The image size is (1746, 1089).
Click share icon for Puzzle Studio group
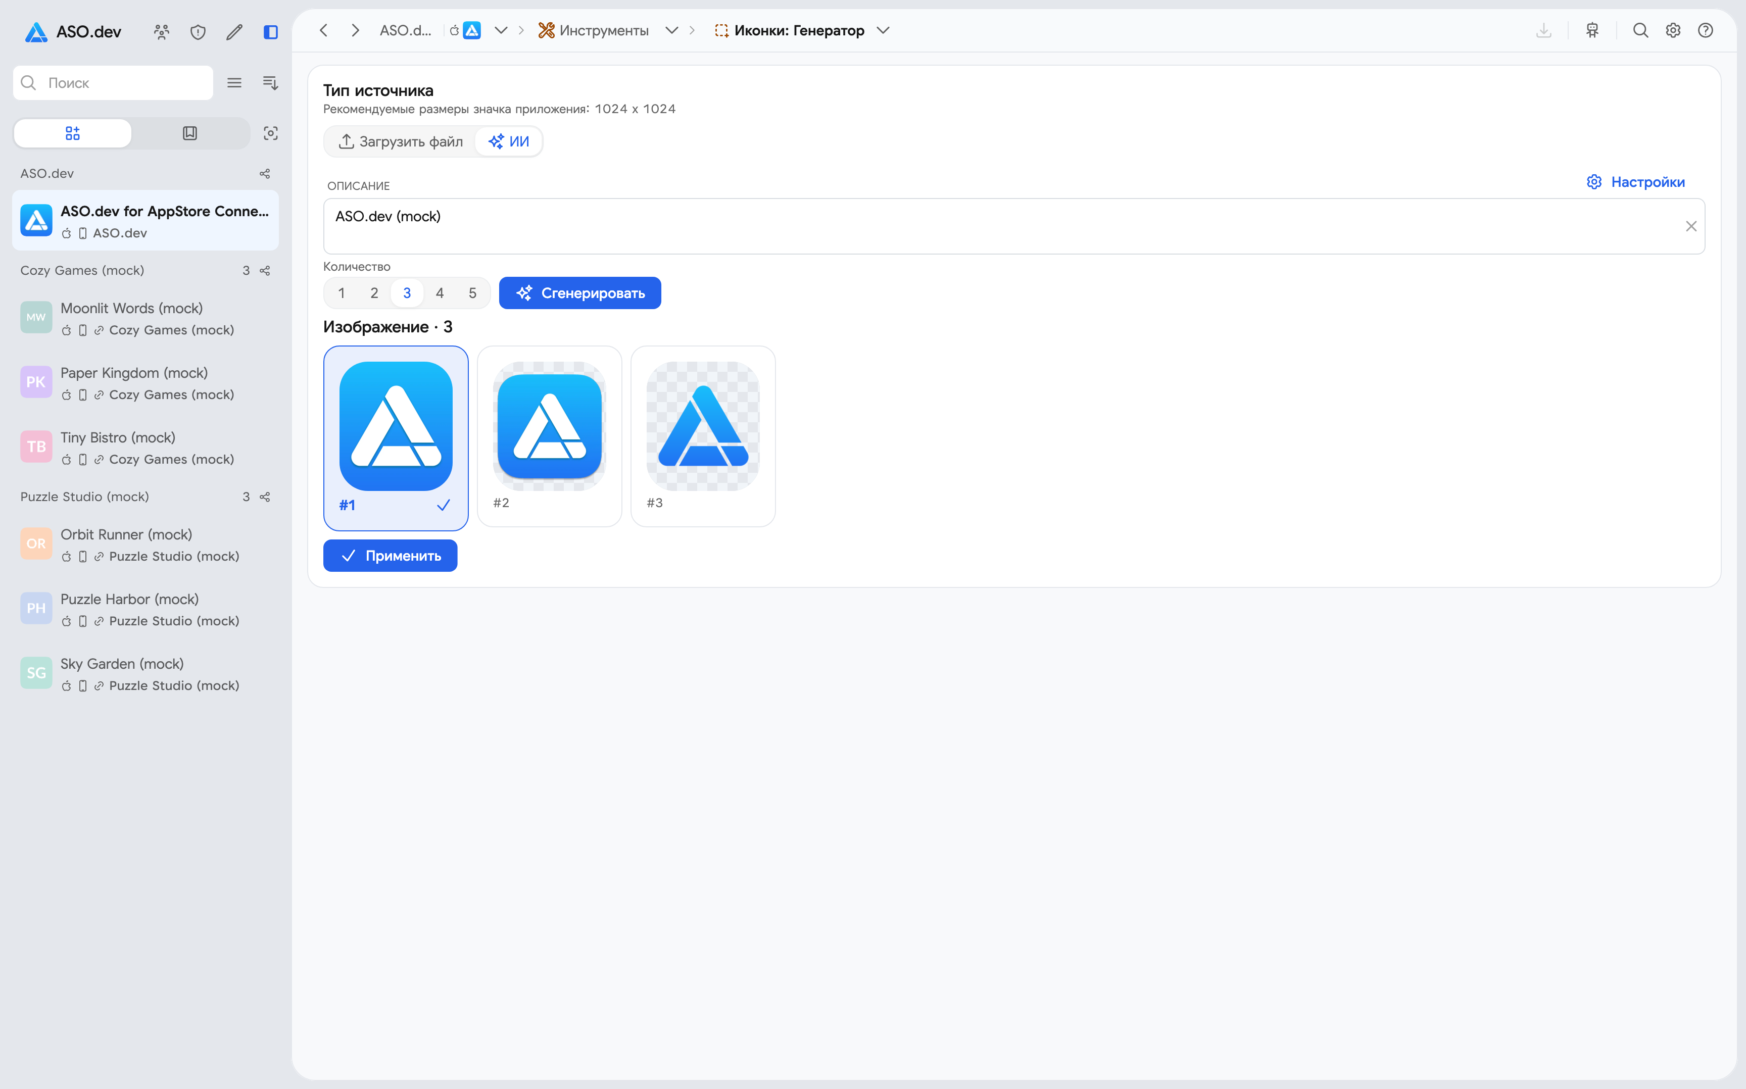(265, 497)
